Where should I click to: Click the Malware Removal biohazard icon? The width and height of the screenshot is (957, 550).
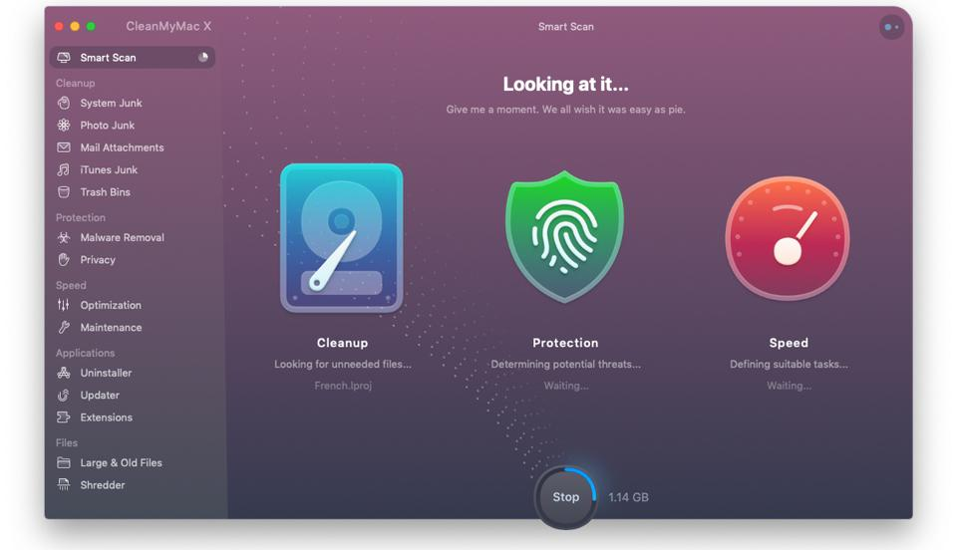click(64, 238)
